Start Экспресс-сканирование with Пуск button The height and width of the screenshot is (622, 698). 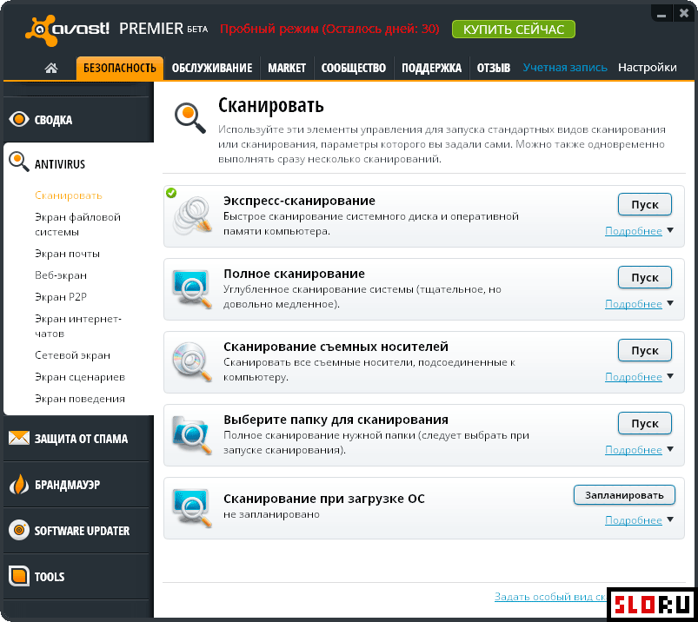(x=645, y=205)
